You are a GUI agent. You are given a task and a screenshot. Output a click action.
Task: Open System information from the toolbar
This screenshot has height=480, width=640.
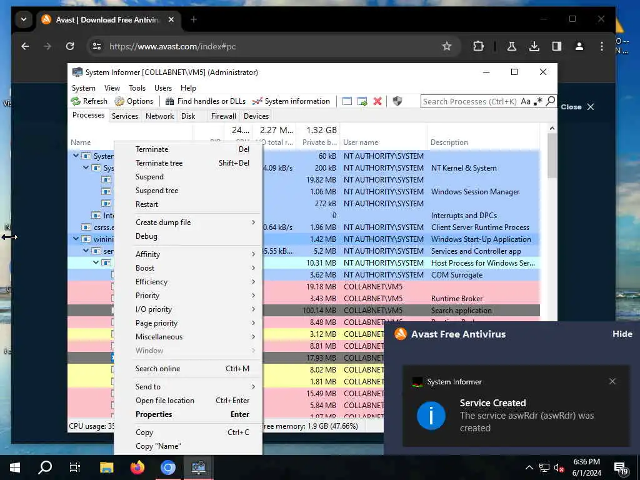pos(291,101)
